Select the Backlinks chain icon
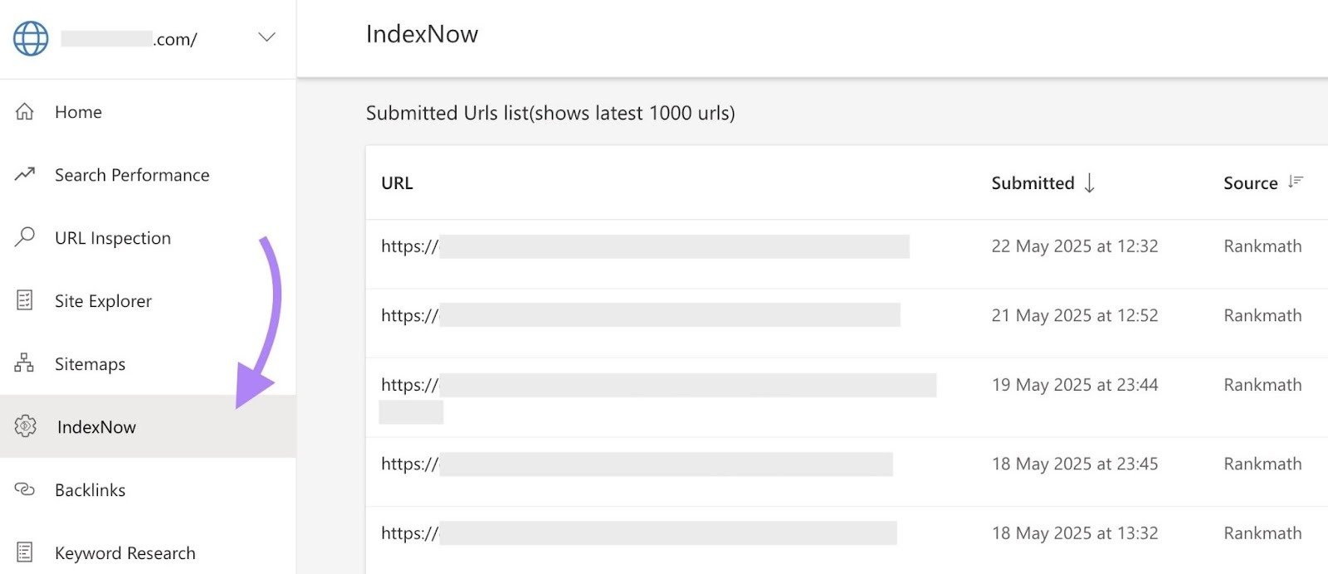This screenshot has height=574, width=1328. pyautogui.click(x=23, y=489)
